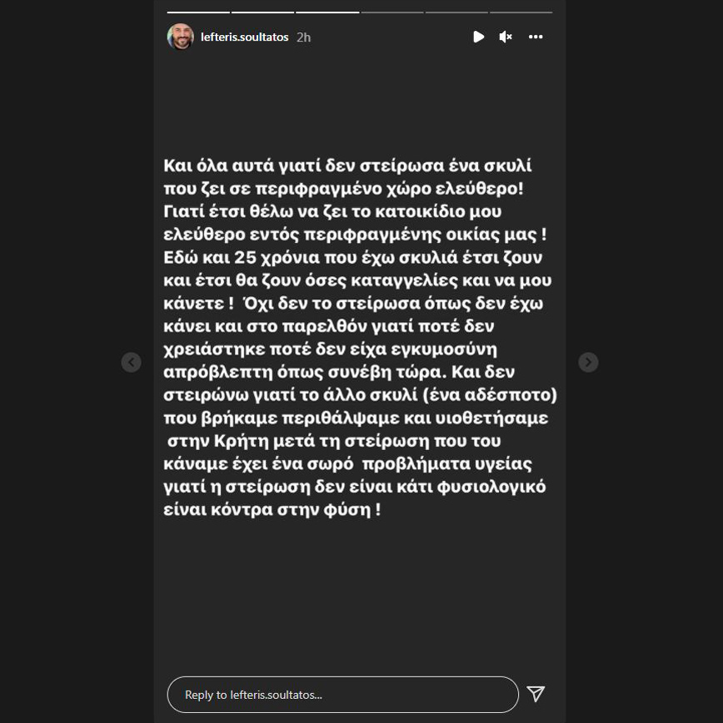The width and height of the screenshot is (723, 723).
Task: Open lefteris.soultatos profile picture
Action: (180, 37)
